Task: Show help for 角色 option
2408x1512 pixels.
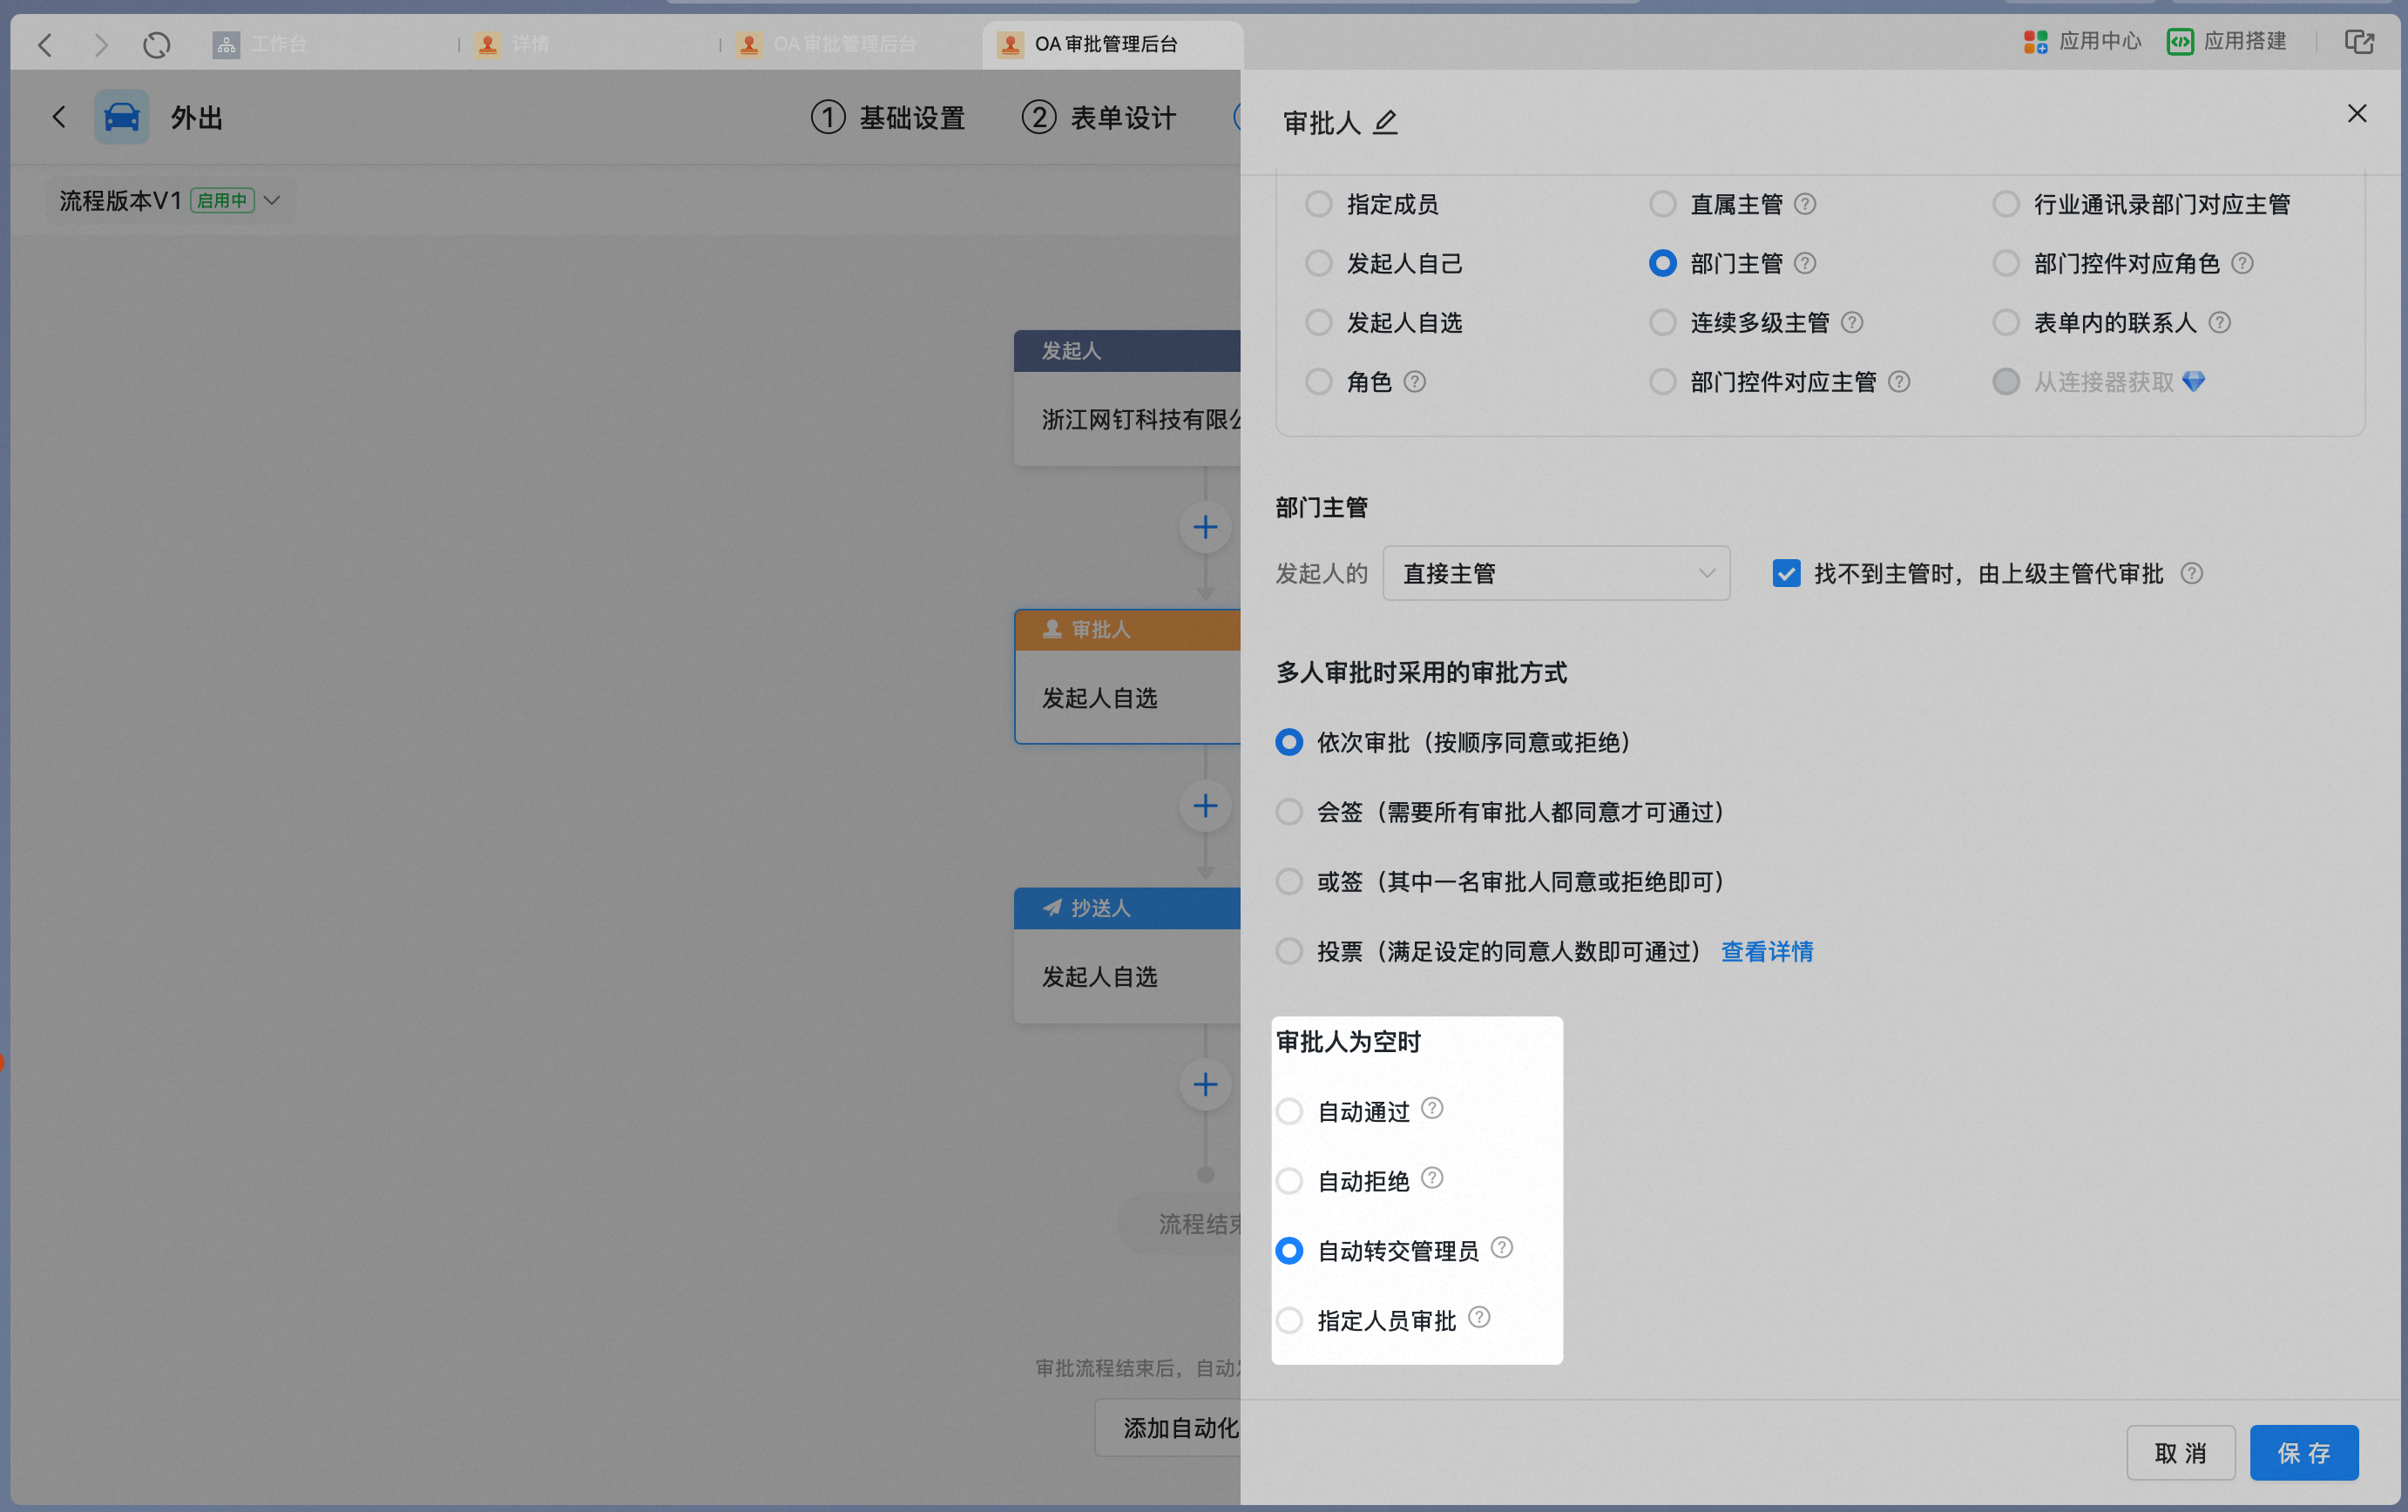Action: [x=1415, y=381]
